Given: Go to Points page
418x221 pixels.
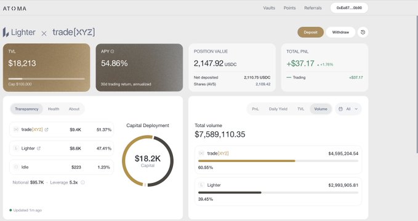Looking at the screenshot, I should click(x=289, y=8).
